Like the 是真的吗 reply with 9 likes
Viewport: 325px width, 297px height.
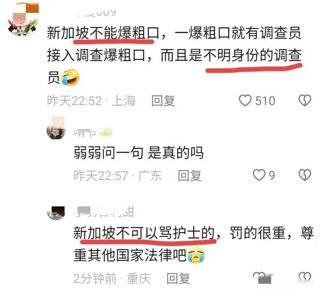pyautogui.click(x=259, y=175)
